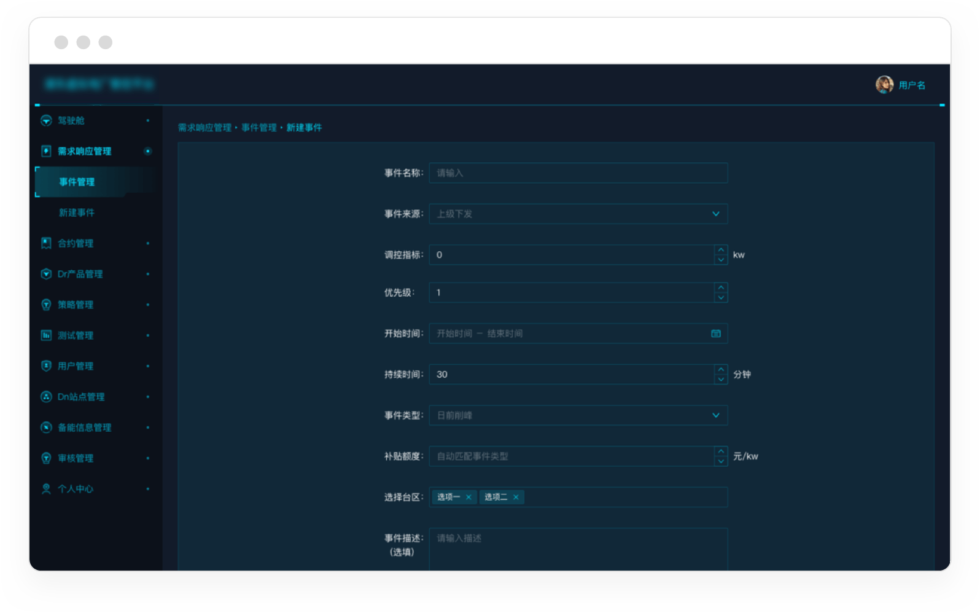980x613 pixels.
Task: Click the 测试管理 chart icon
Action: 46,335
